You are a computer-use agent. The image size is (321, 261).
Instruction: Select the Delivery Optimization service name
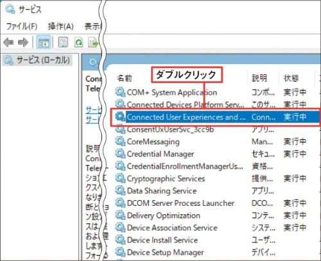(x=164, y=215)
